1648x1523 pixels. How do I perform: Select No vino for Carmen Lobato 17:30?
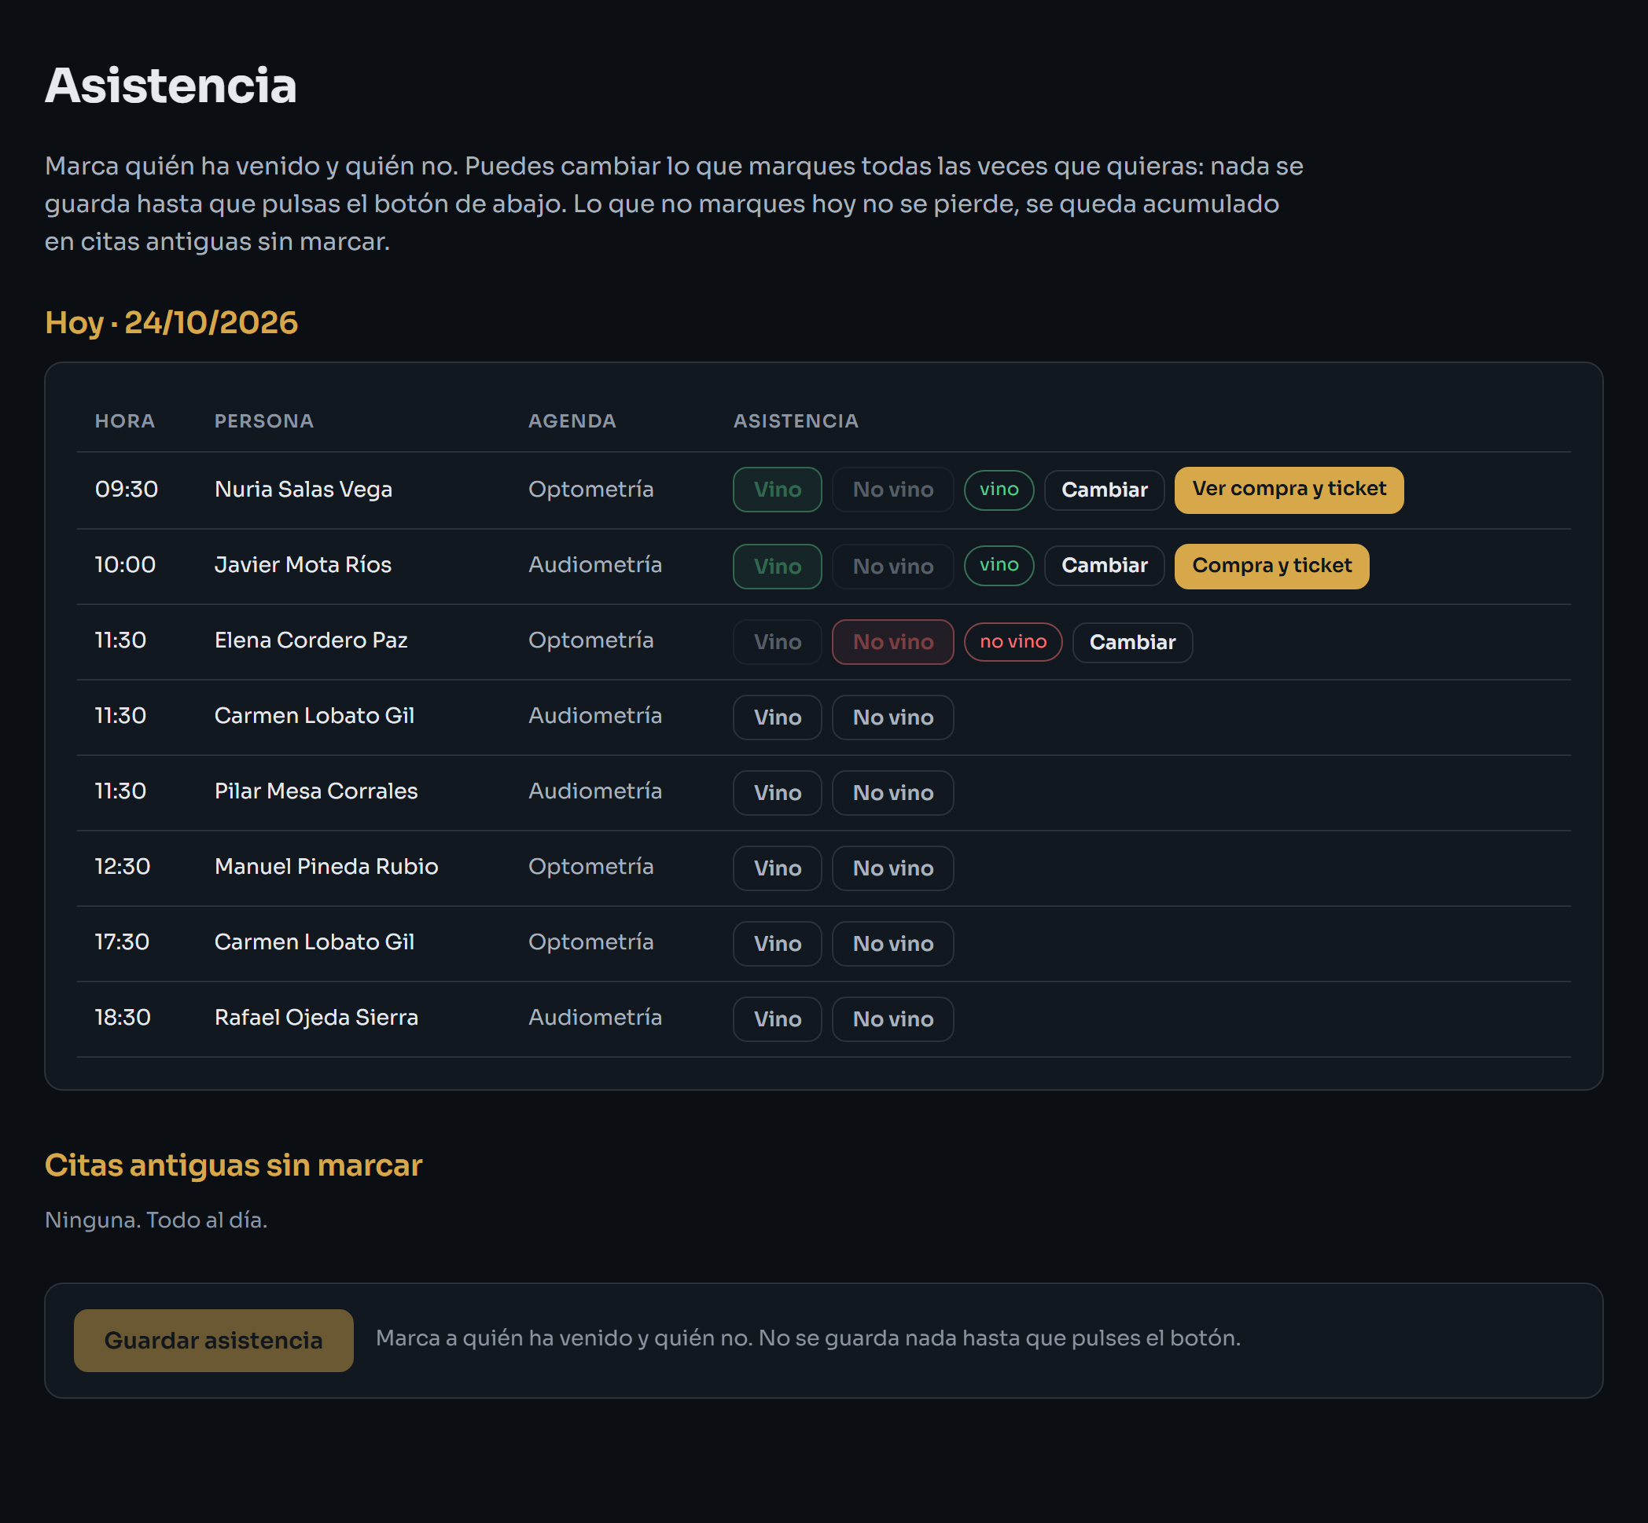click(x=892, y=944)
